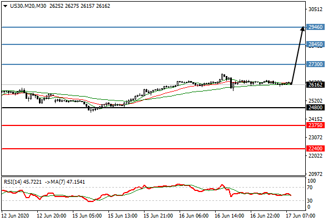Click the red horizontal line at 23750
328x222 pixels.
154,125
